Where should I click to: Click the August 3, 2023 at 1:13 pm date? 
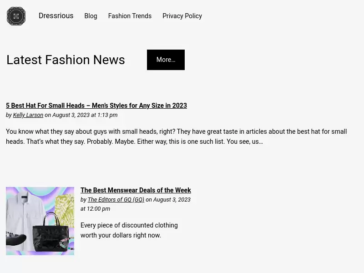coord(85,115)
